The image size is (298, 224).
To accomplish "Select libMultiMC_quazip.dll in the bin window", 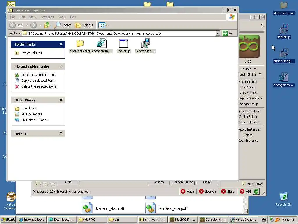I will 166,209.
